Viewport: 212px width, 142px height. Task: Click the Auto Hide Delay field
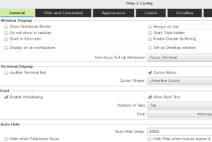(180, 131)
